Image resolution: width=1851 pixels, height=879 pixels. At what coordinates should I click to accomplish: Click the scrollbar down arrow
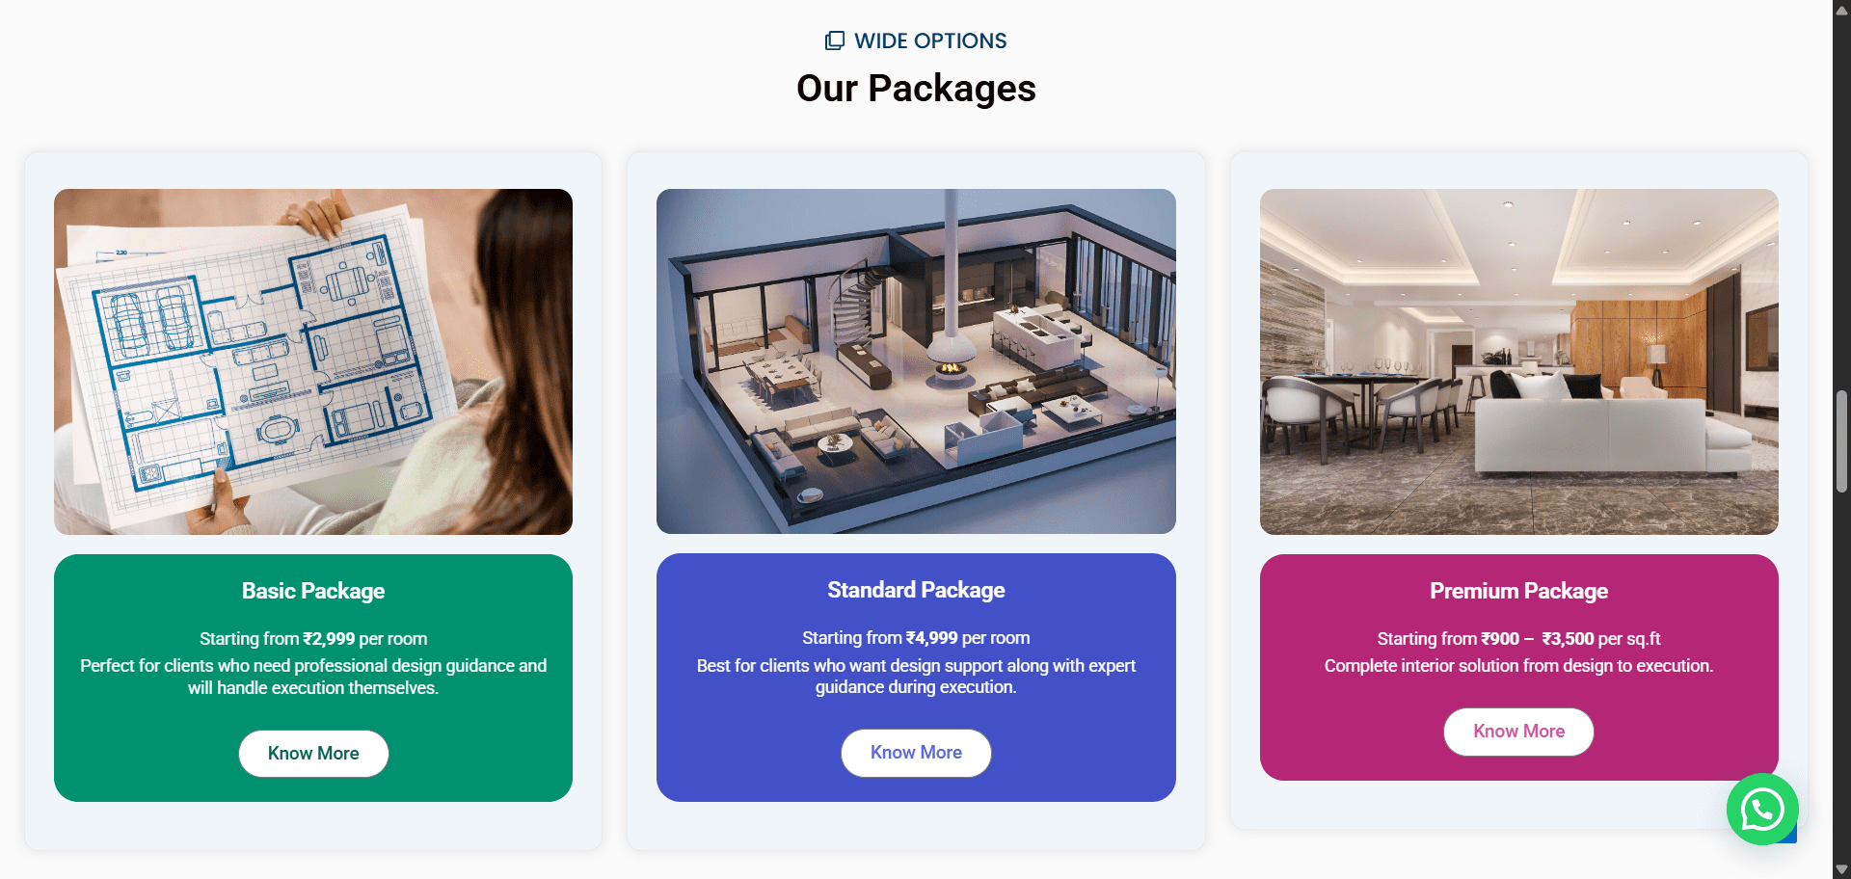(x=1841, y=869)
